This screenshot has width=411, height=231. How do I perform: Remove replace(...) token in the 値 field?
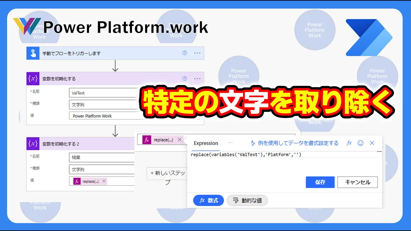coord(104,181)
